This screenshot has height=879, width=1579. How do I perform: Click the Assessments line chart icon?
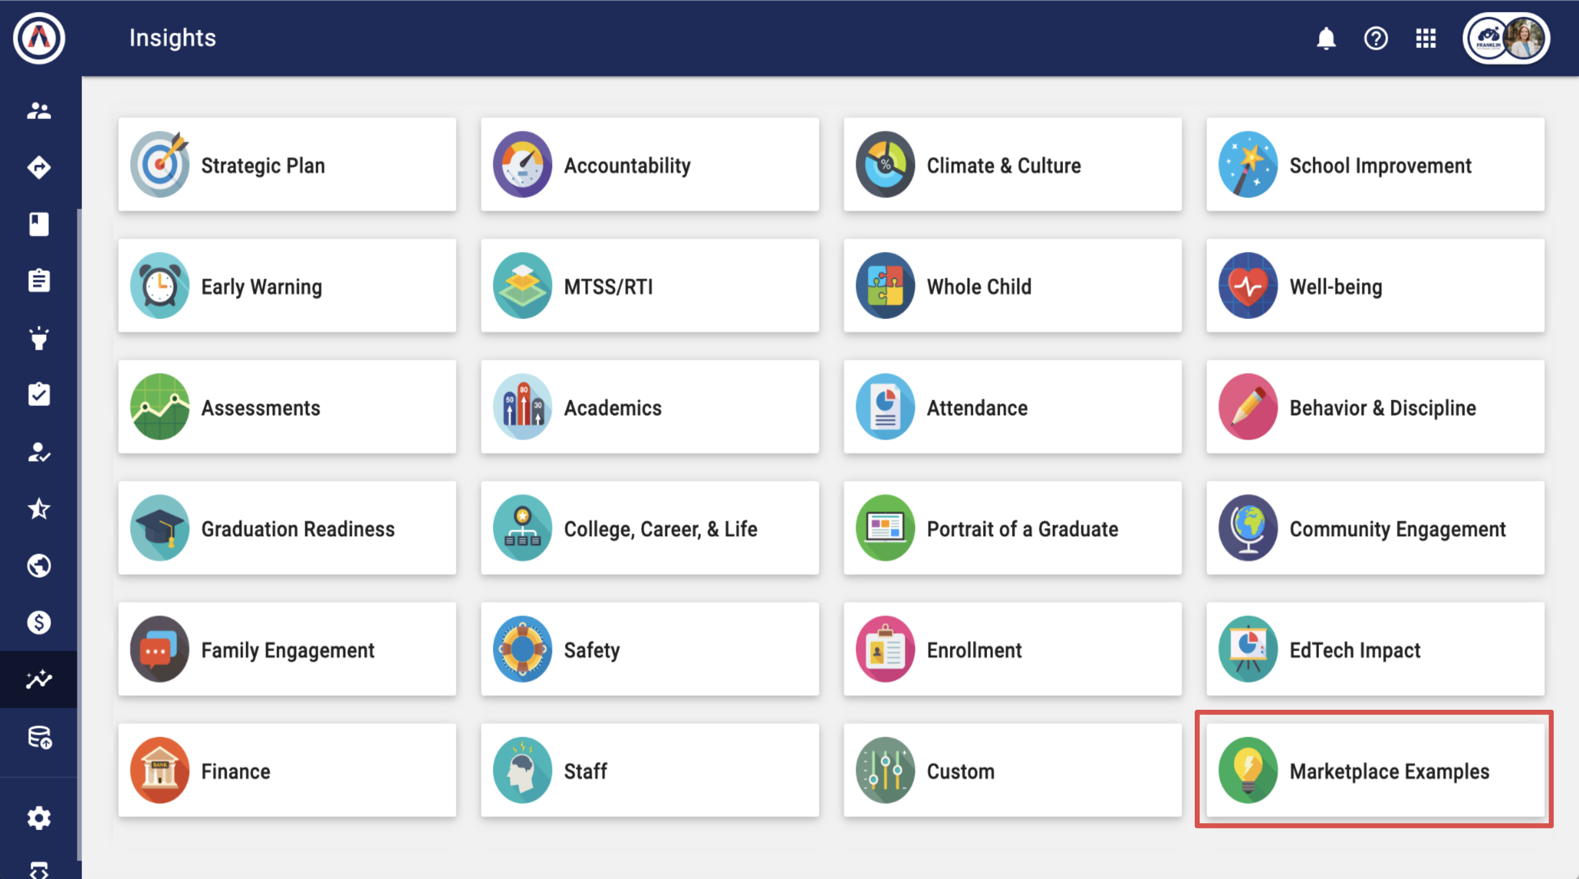pos(160,407)
